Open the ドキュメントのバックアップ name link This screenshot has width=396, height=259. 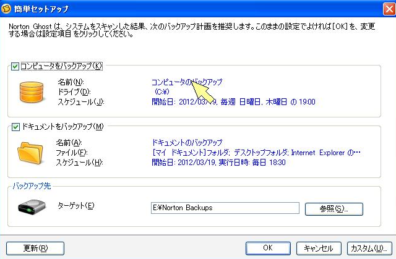pos(187,143)
